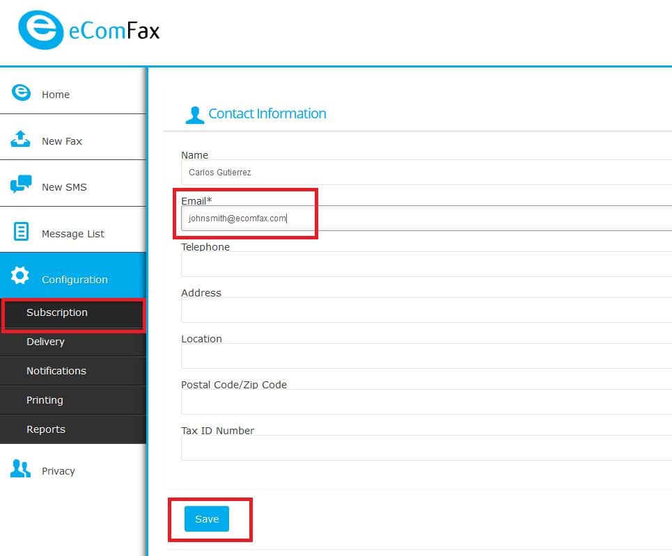Click the "Address" field label
This screenshot has width=672, height=556.
click(x=201, y=292)
